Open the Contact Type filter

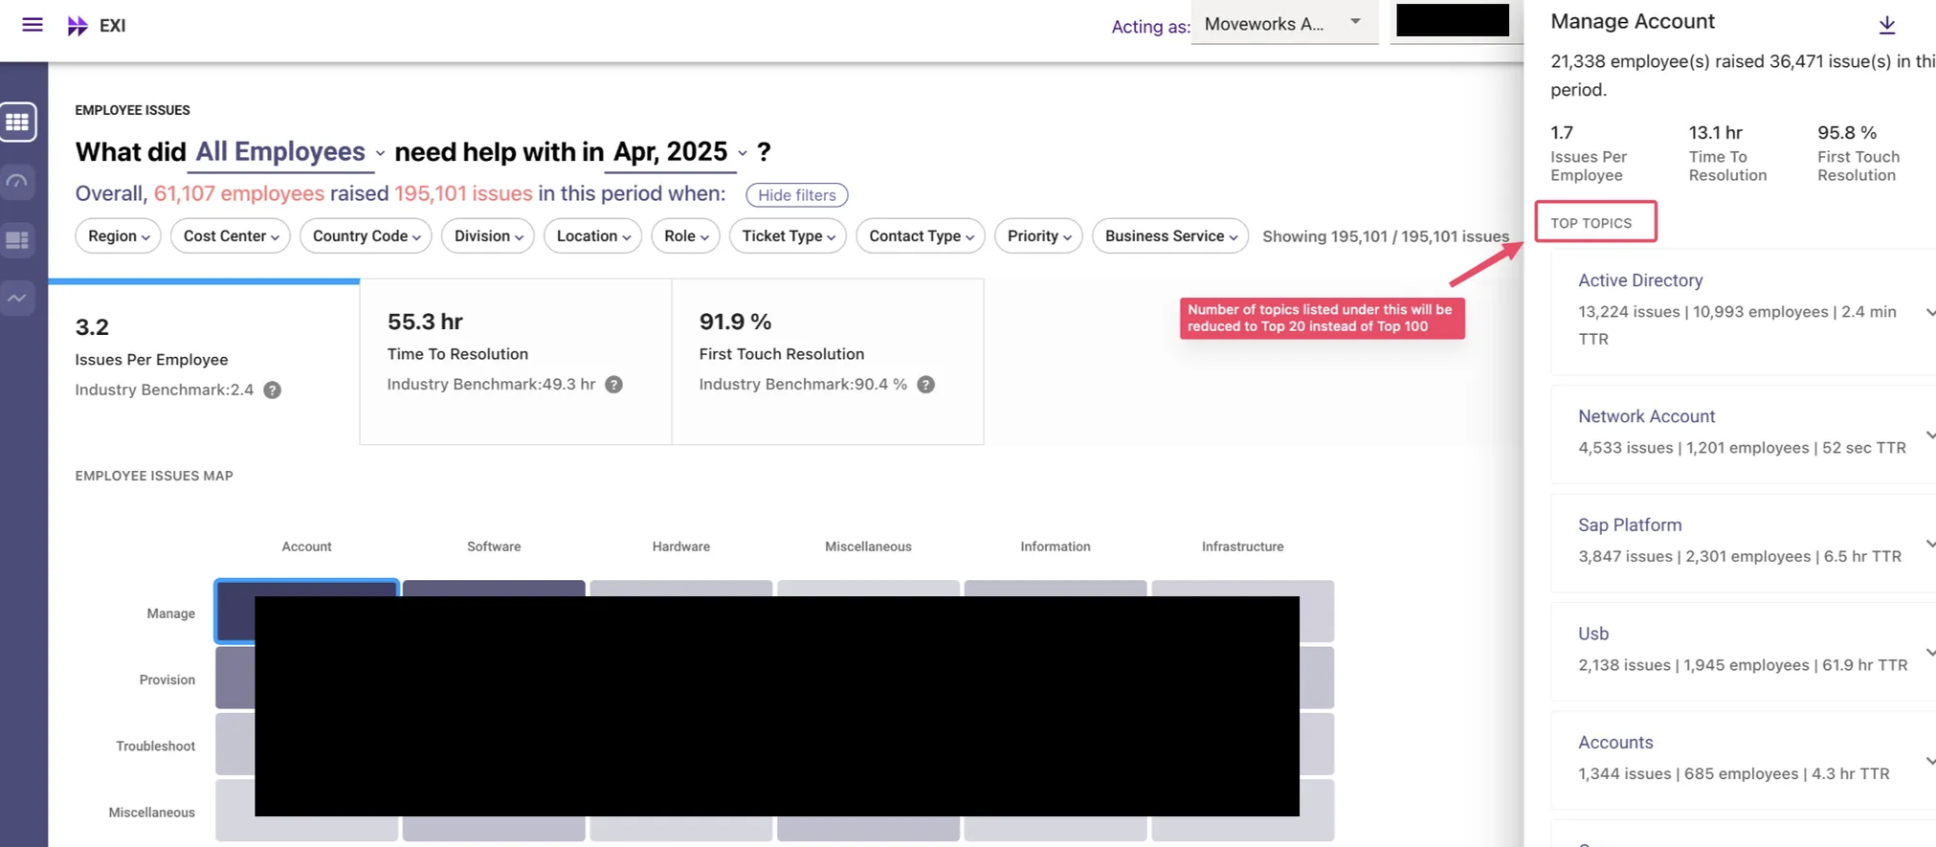[921, 236]
